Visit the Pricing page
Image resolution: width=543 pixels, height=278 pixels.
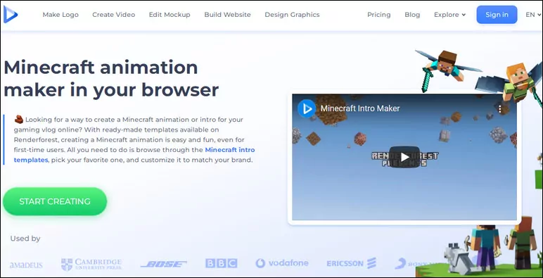coord(379,15)
